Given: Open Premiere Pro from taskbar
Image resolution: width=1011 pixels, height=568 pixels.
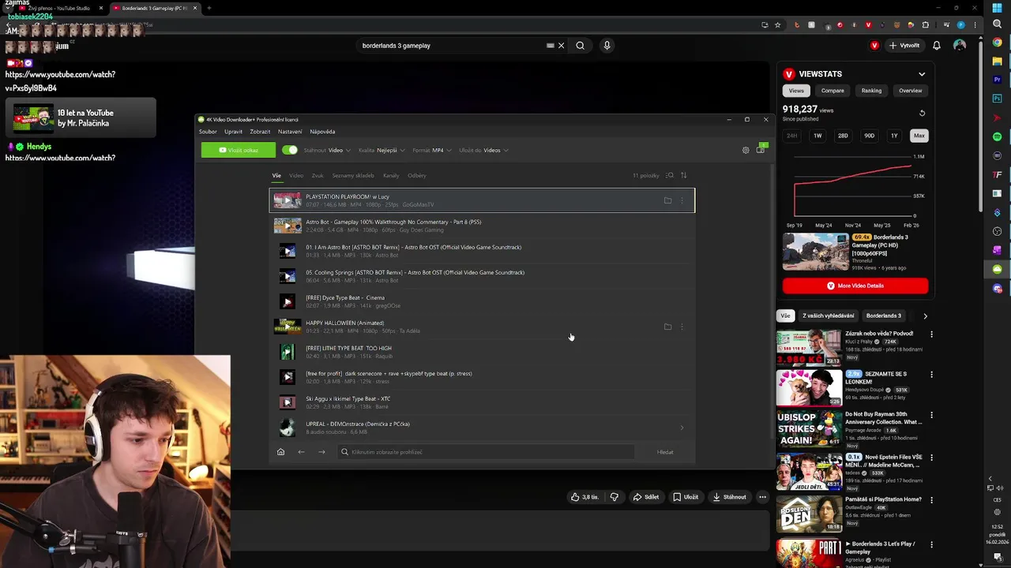Looking at the screenshot, I should (x=998, y=80).
